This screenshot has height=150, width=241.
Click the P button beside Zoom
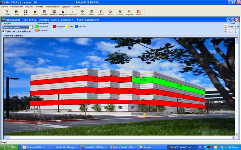[x=225, y=26]
